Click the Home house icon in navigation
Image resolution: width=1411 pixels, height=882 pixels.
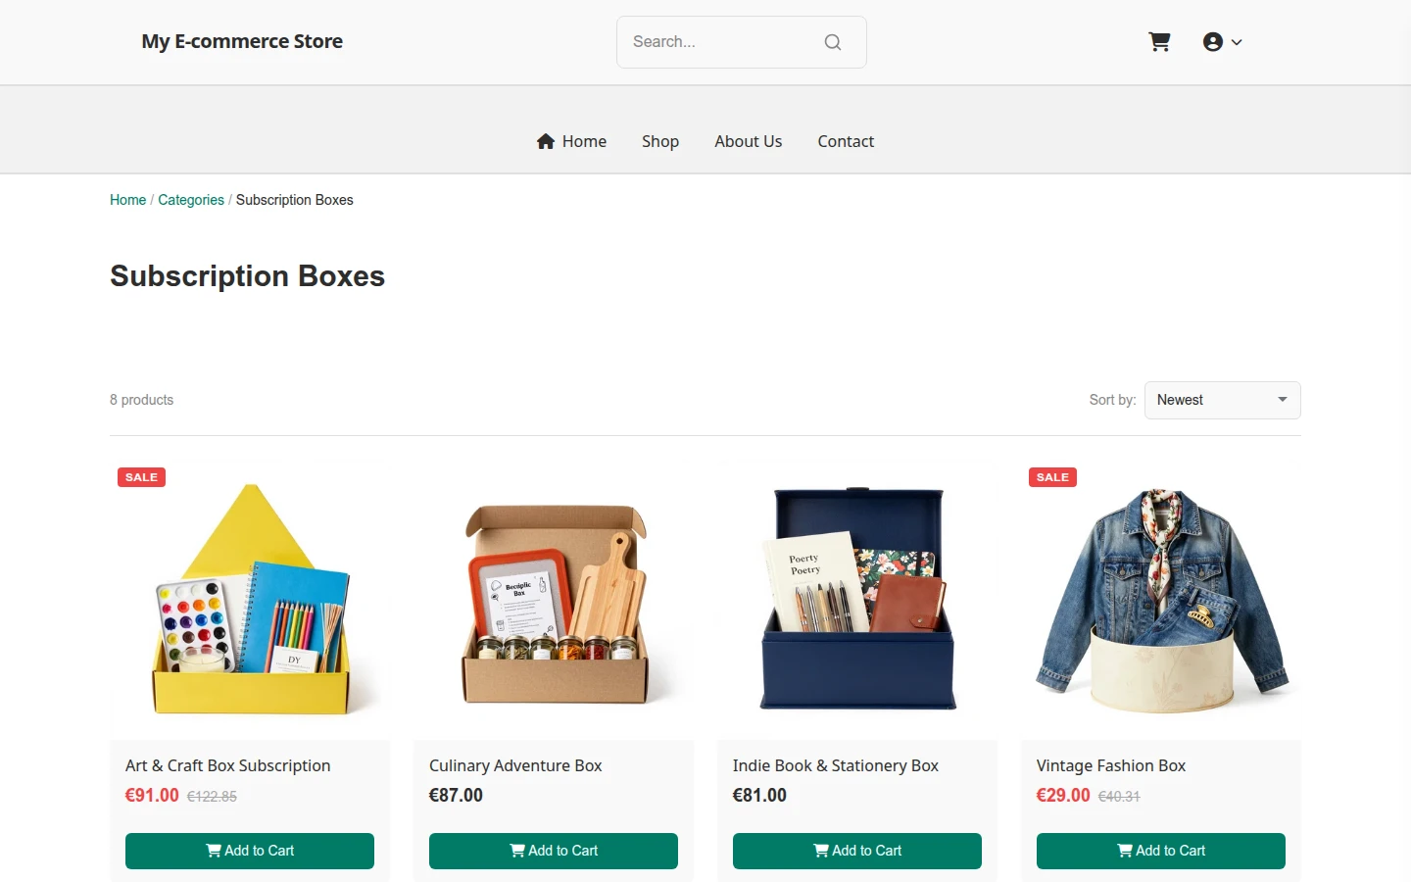546,141
